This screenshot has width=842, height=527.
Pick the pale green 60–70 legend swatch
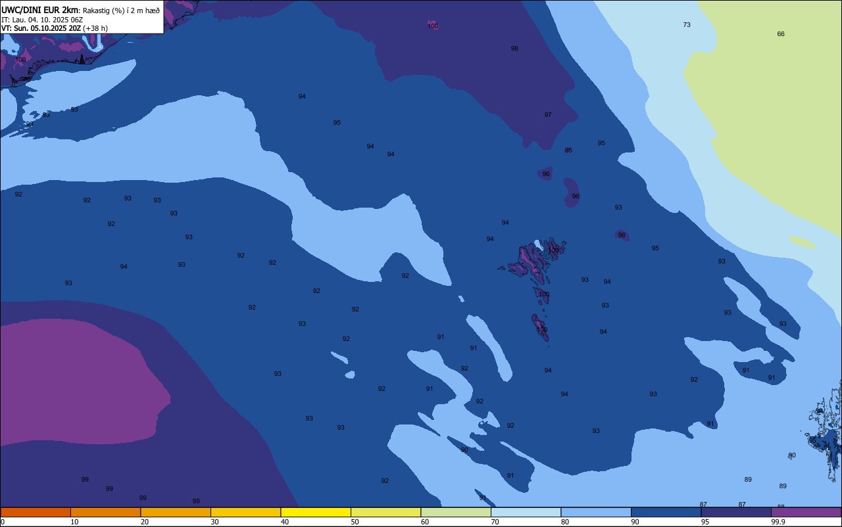456,512
